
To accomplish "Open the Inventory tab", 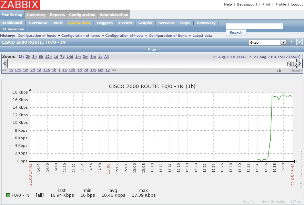I will tap(36, 14).
